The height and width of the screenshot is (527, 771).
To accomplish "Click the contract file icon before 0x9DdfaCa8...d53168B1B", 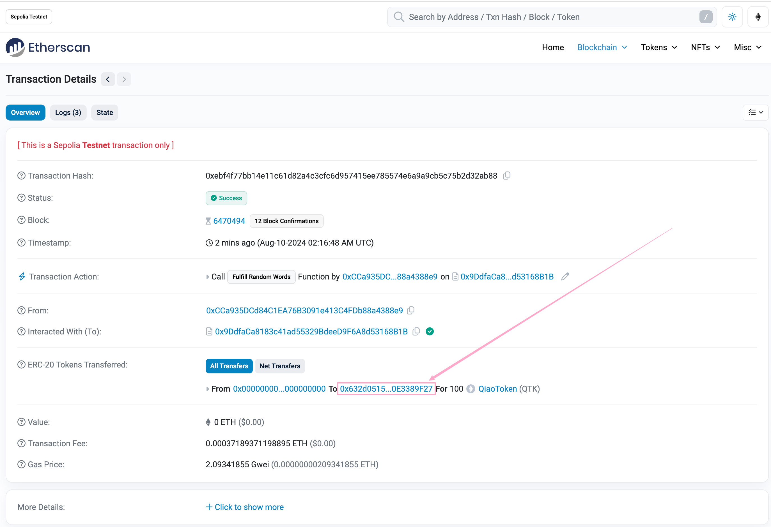I will click(x=455, y=277).
